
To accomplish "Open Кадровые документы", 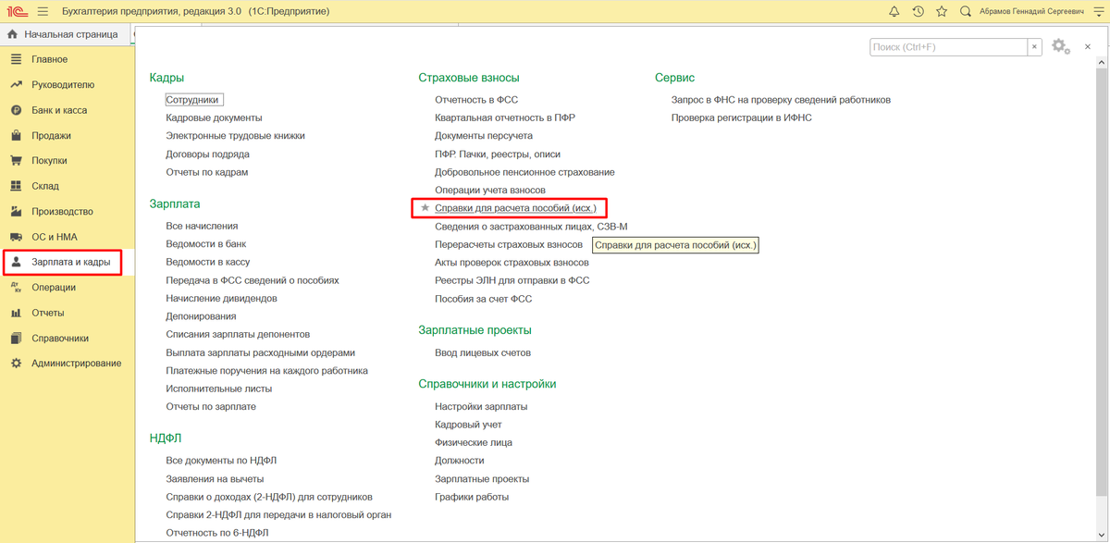I will pyautogui.click(x=214, y=117).
